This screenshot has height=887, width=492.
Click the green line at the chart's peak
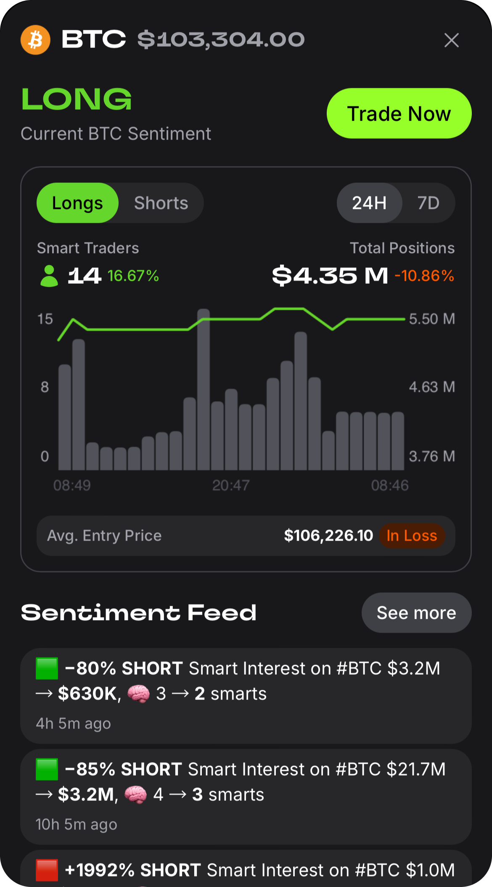pyautogui.click(x=289, y=309)
